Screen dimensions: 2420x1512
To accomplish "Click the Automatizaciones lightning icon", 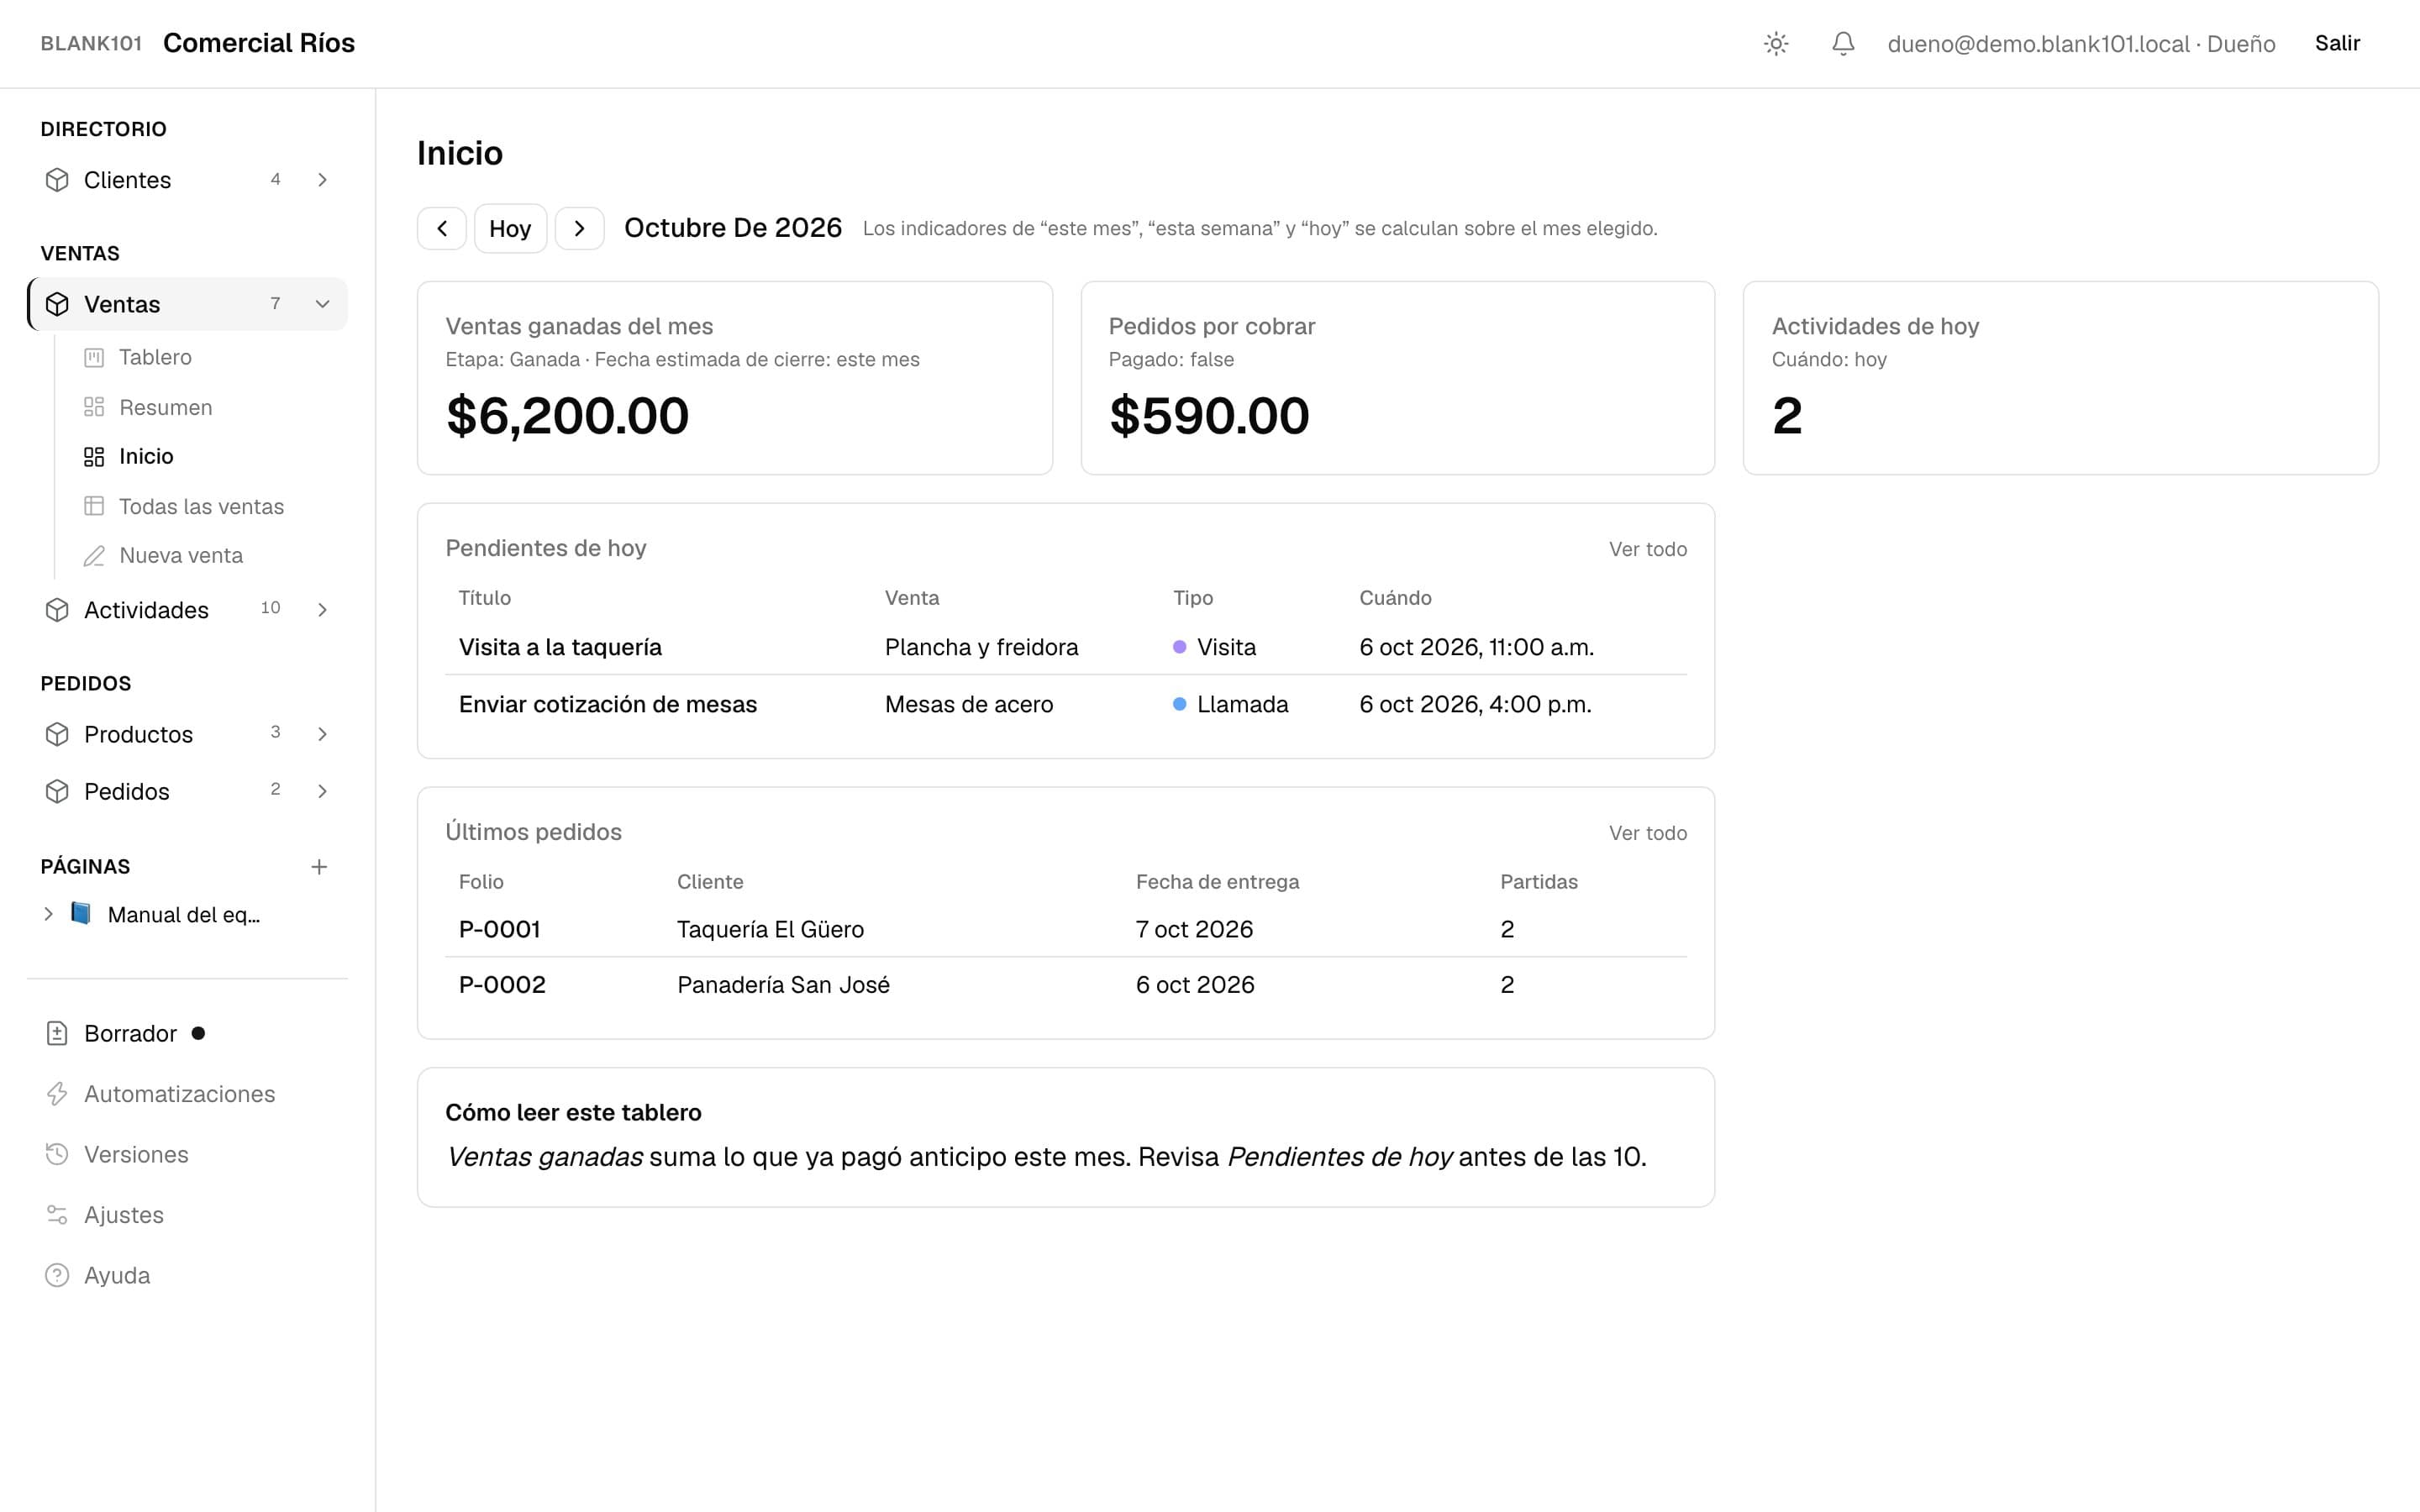I will click(x=57, y=1094).
